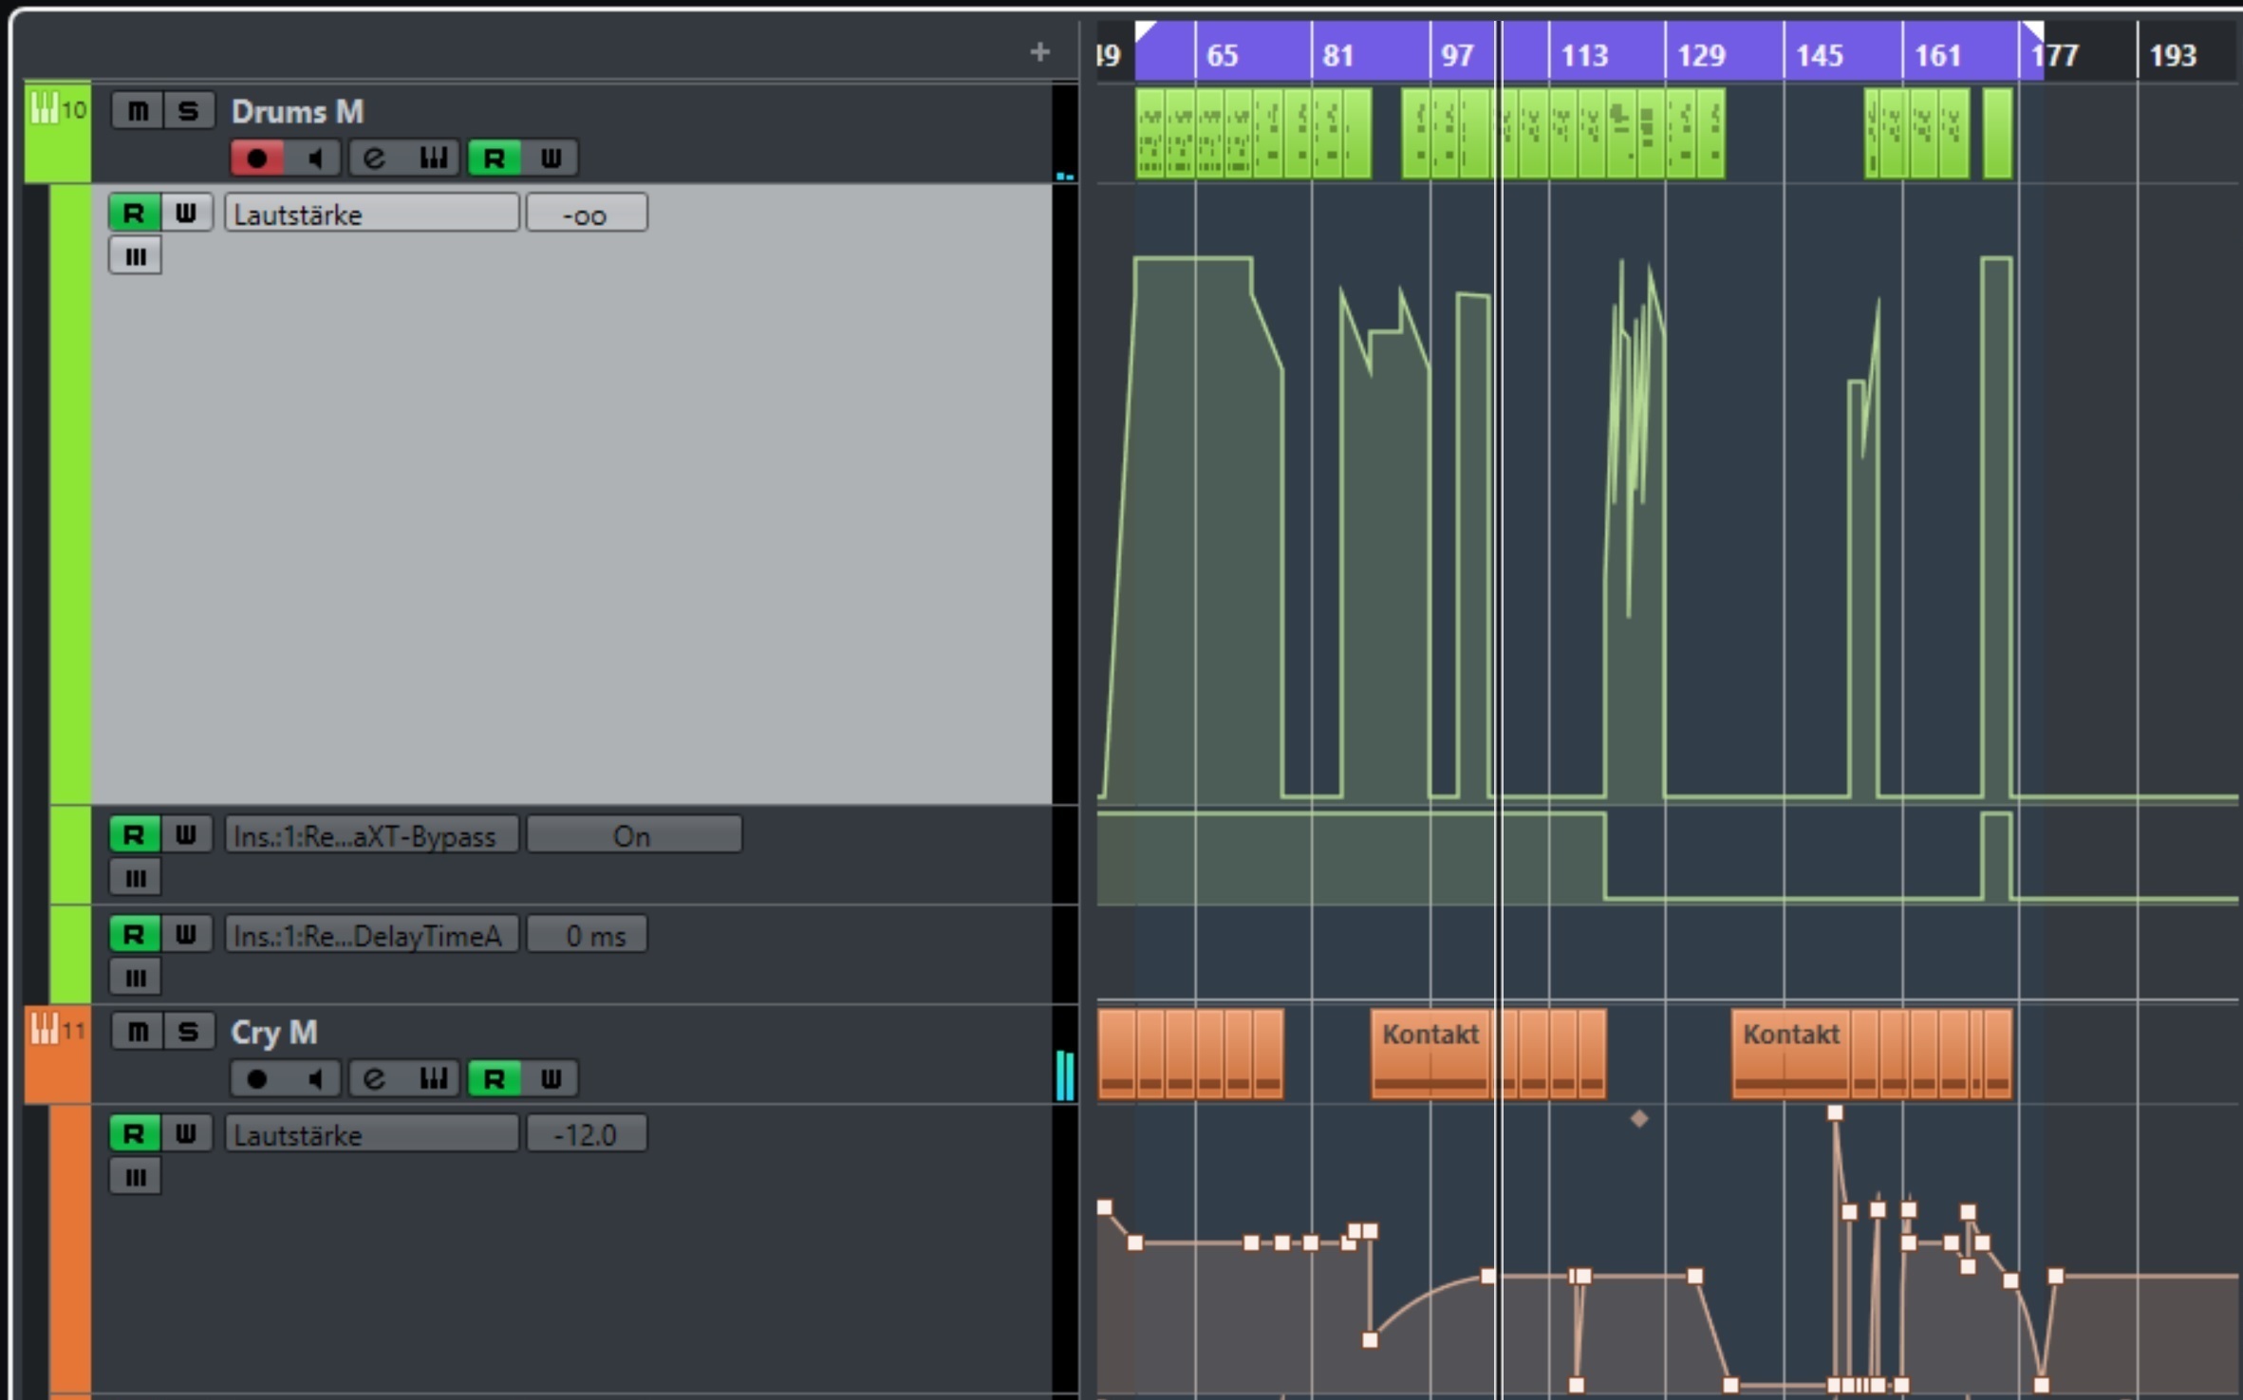Select the highest Cry M volume automation point

(1835, 1112)
